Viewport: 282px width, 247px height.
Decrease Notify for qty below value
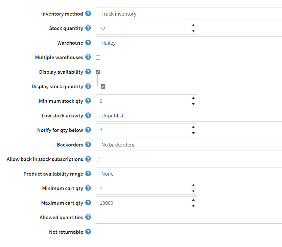193,133
